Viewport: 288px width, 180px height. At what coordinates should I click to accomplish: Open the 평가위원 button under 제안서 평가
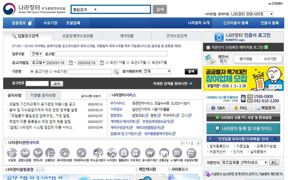(x=246, y=59)
